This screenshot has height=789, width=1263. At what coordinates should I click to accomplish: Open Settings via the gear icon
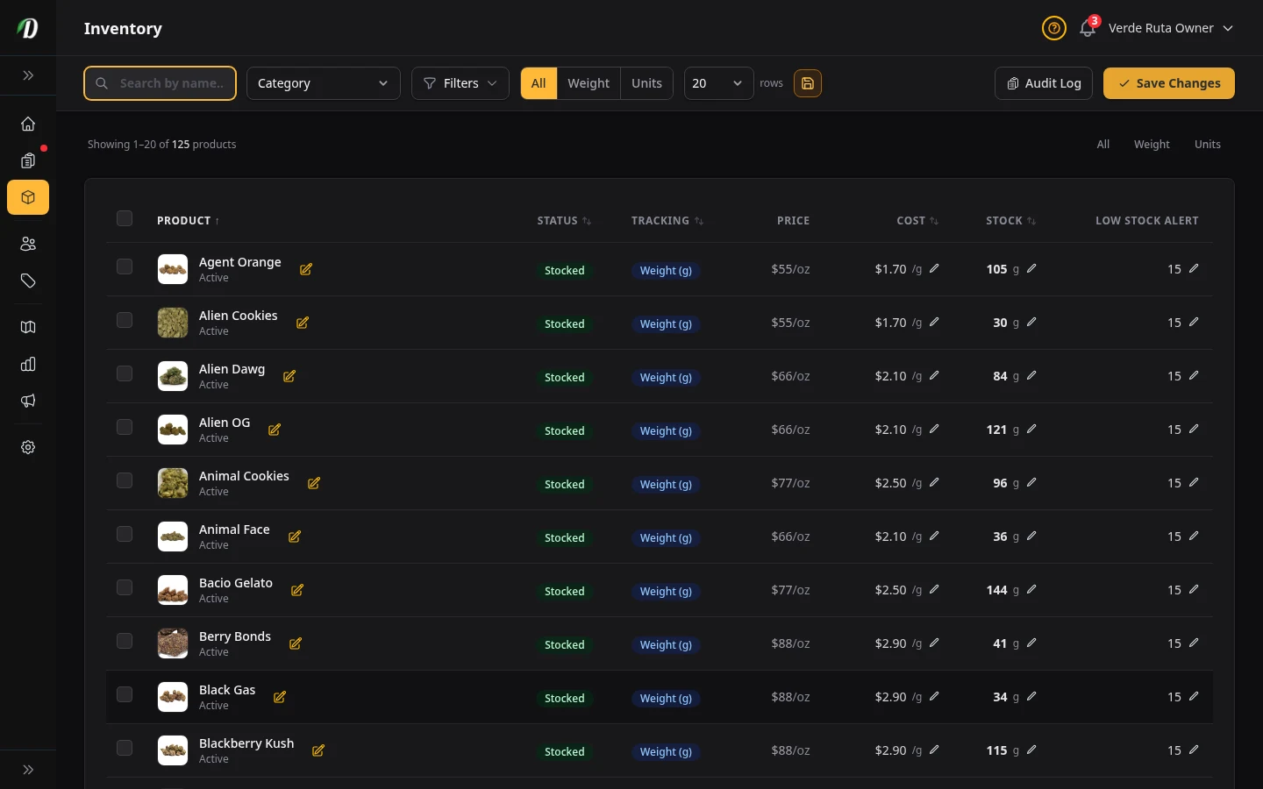pyautogui.click(x=28, y=447)
